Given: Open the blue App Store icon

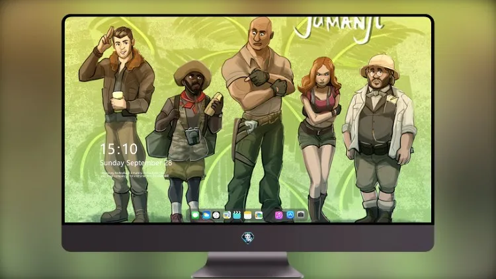Looking at the screenshot, I should (290, 215).
